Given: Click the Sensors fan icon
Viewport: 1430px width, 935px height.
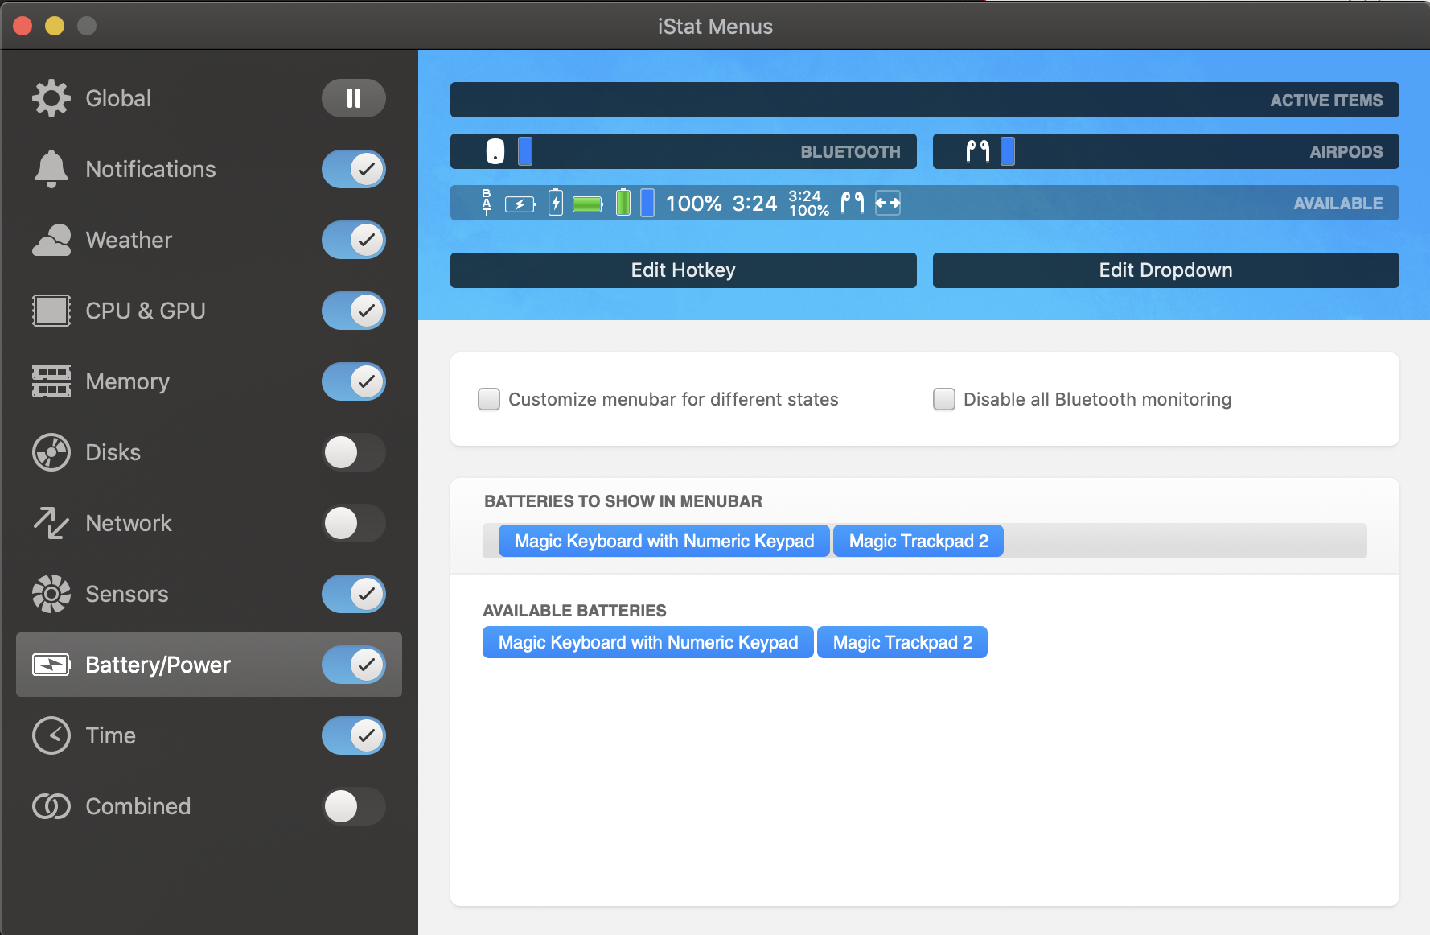Looking at the screenshot, I should (51, 594).
